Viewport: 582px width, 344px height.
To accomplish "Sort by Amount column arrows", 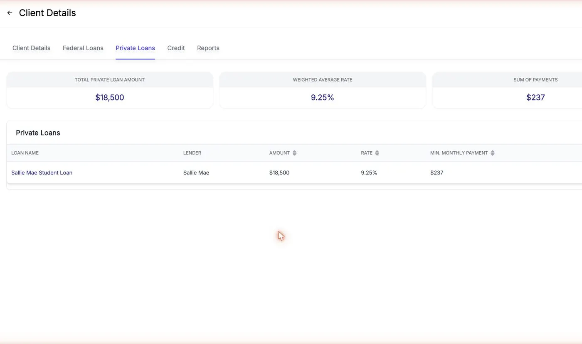I will [294, 153].
